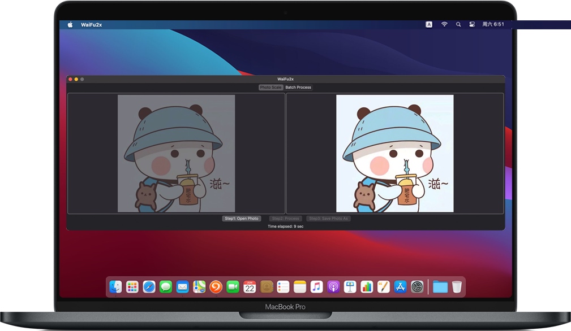Viewport: 571px width, 331px height.
Task: Open the Messages app
Action: click(x=165, y=287)
